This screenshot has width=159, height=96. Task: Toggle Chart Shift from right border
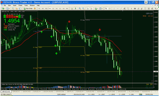coord(91,9)
